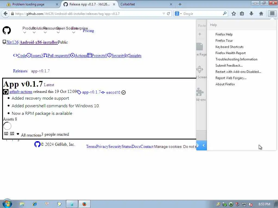
Task: Toggle the hamburger menu button
Action: pyautogui.click(x=272, y=14)
